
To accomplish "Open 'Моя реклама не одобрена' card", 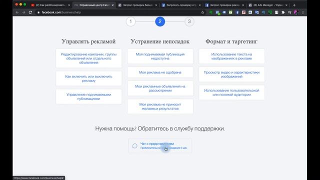I will [160, 72].
